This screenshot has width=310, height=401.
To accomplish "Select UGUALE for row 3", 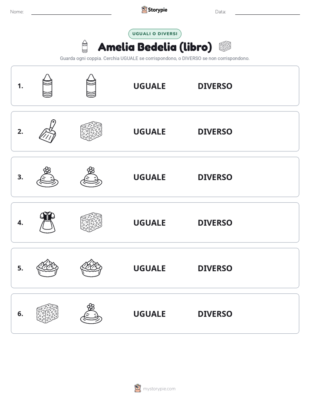I will pos(150,177).
